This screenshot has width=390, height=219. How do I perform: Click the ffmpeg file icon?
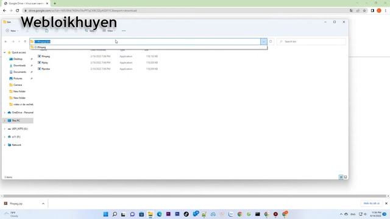(x=39, y=57)
